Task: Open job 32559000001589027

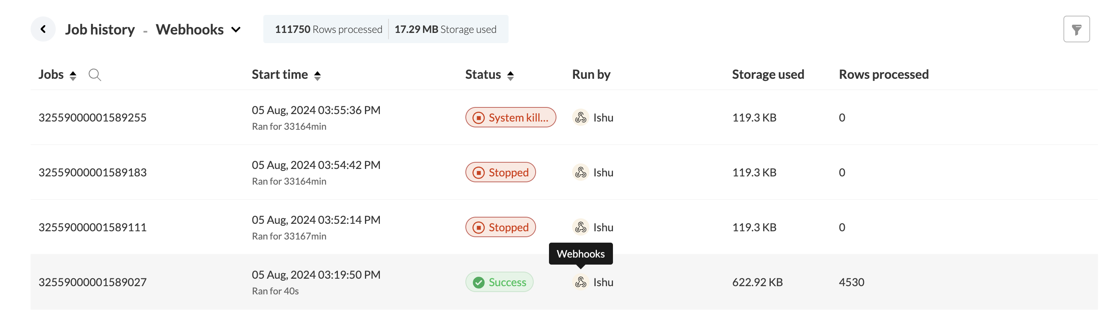Action: click(92, 283)
